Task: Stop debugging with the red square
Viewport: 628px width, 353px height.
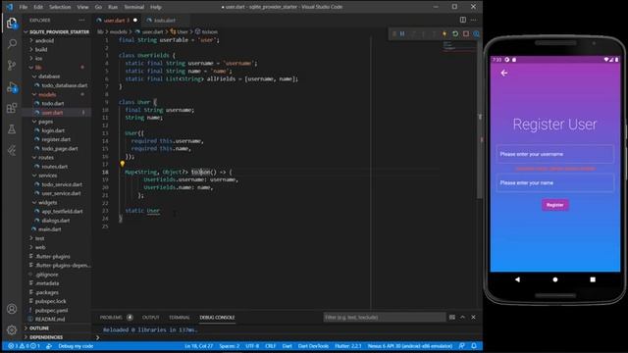Action: [466, 34]
